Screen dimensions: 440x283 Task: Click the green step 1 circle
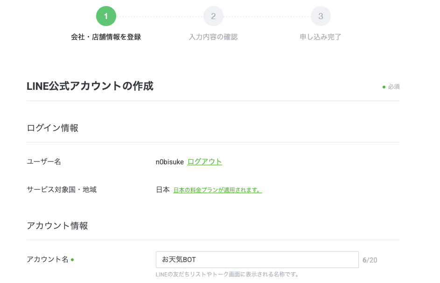[106, 16]
